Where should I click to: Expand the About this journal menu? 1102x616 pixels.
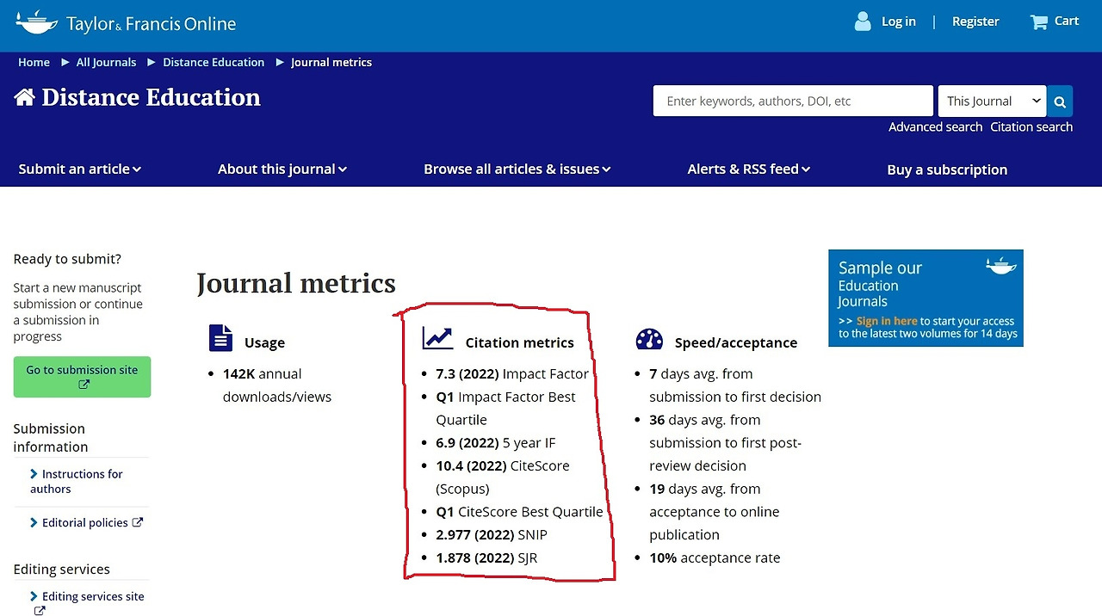[x=282, y=169]
